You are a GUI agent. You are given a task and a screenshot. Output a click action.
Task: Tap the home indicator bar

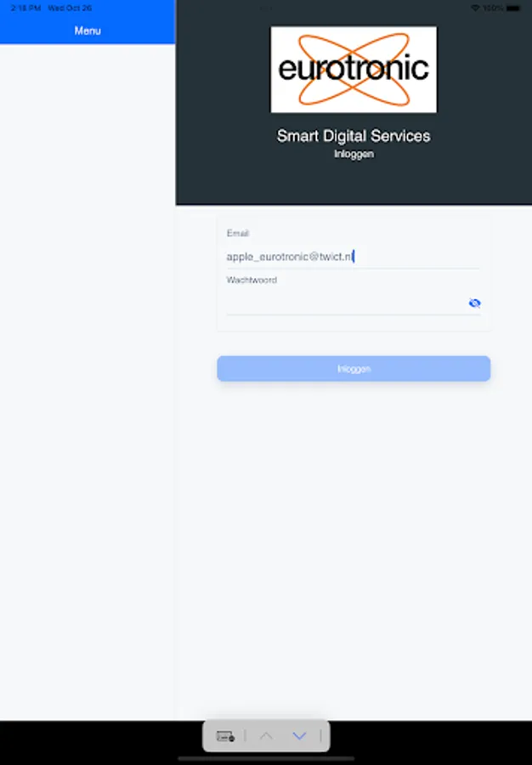click(x=266, y=759)
